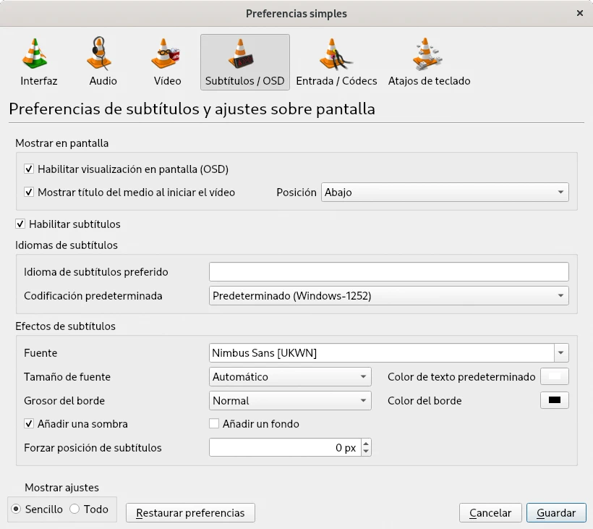593x529 pixels.
Task: Click the Idioma de subtítulos preferido field
Action: pyautogui.click(x=388, y=272)
